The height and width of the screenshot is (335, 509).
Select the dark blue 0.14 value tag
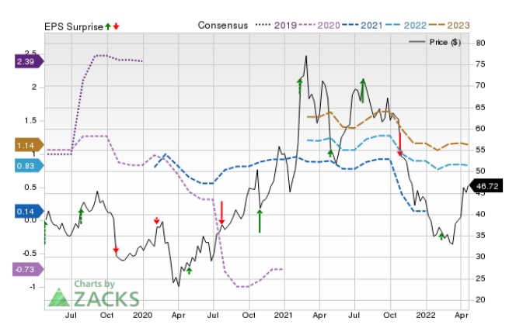tap(29, 212)
